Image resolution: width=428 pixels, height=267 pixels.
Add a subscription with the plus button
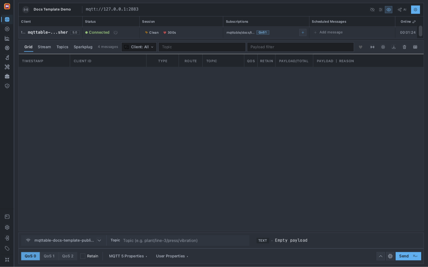pyautogui.click(x=303, y=33)
